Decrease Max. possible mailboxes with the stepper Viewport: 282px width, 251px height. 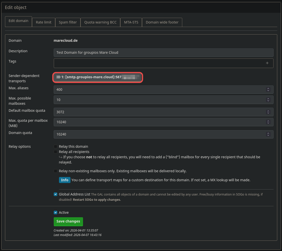pyautogui.click(x=268, y=101)
